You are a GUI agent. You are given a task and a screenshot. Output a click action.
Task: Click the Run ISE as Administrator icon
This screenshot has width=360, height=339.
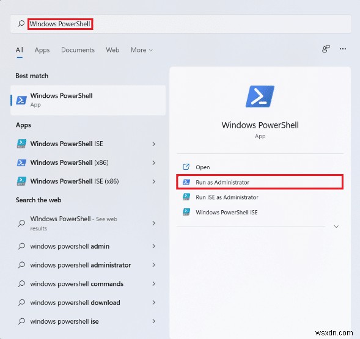(186, 197)
